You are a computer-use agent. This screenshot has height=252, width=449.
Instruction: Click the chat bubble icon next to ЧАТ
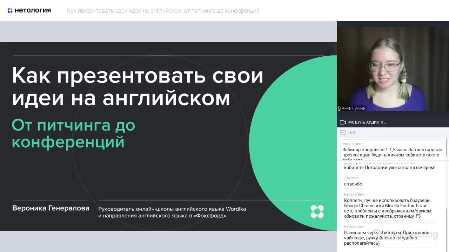tap(343, 133)
